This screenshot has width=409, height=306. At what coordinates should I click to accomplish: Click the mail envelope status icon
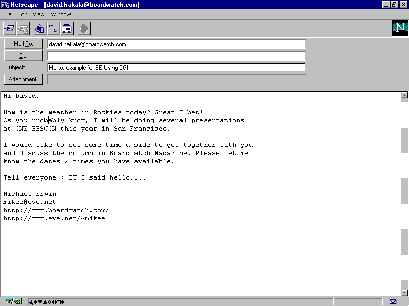point(393,302)
